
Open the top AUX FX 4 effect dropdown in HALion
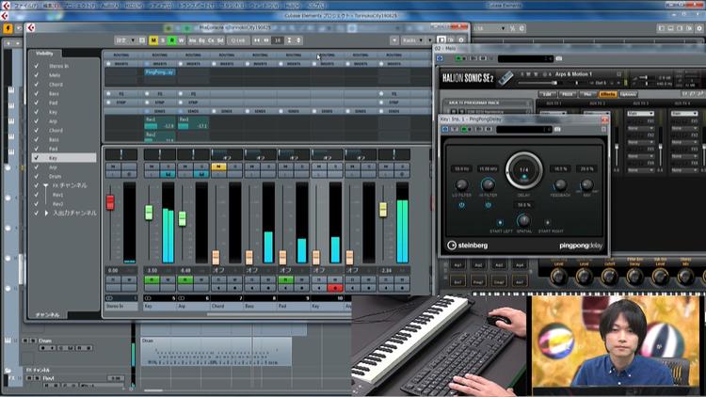(684, 114)
